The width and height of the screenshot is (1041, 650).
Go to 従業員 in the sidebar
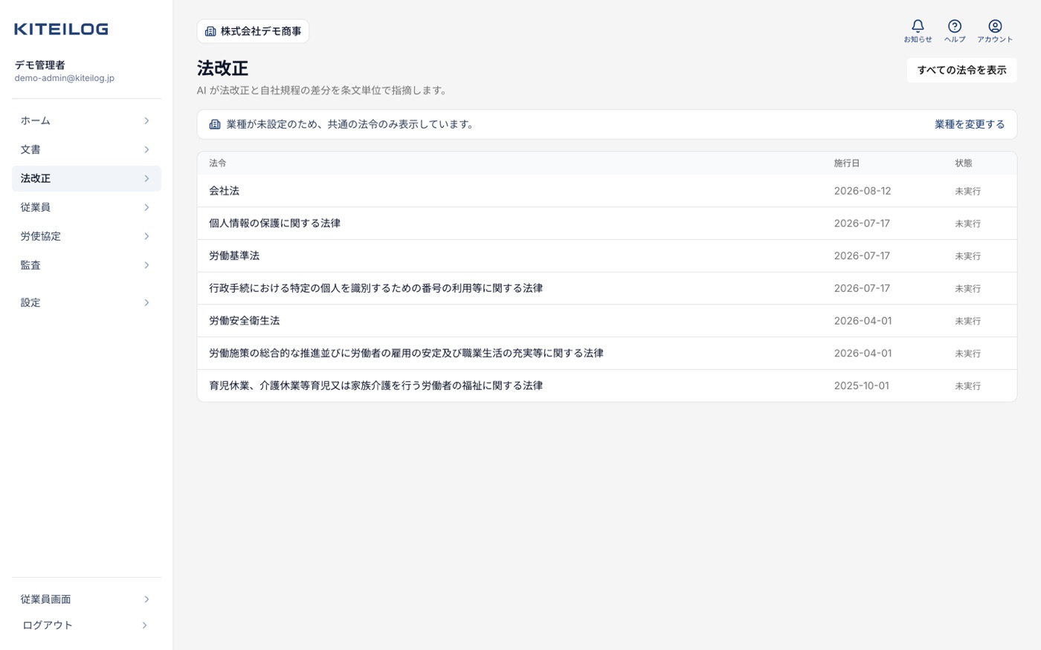[x=86, y=207]
